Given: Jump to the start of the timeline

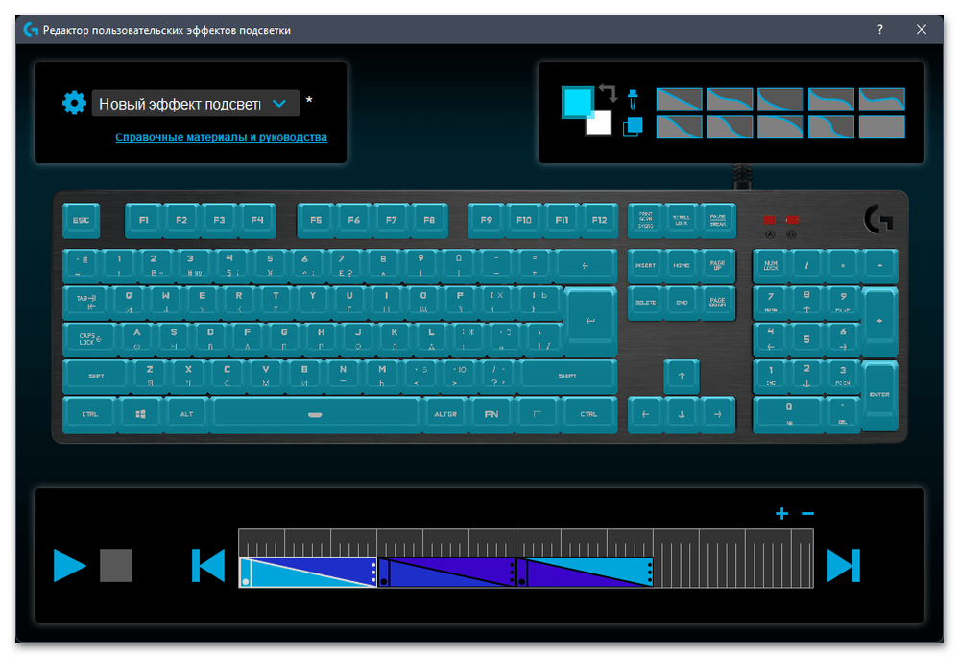Looking at the screenshot, I should (208, 566).
